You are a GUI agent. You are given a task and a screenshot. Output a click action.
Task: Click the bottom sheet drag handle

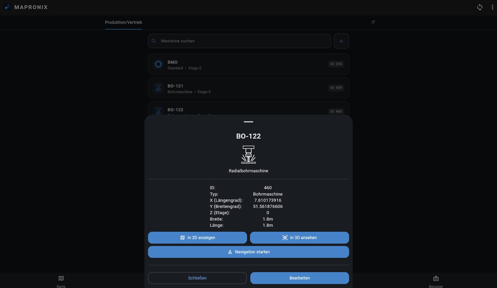click(248, 122)
